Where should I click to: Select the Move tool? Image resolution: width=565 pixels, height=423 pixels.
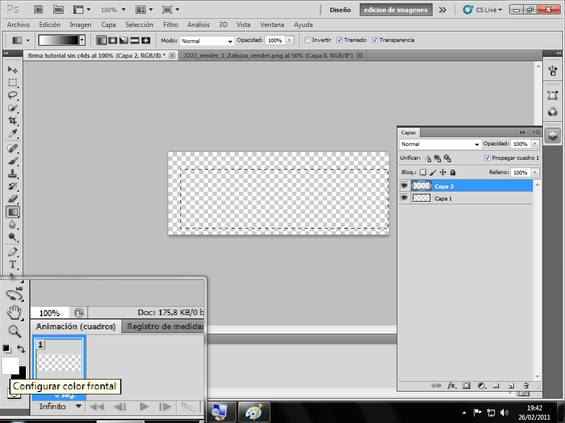click(13, 69)
